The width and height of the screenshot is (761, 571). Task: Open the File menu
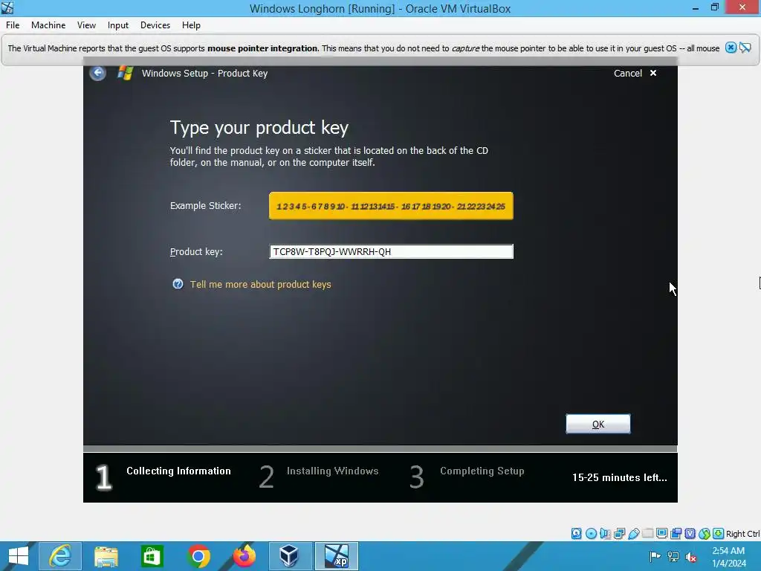[13, 25]
